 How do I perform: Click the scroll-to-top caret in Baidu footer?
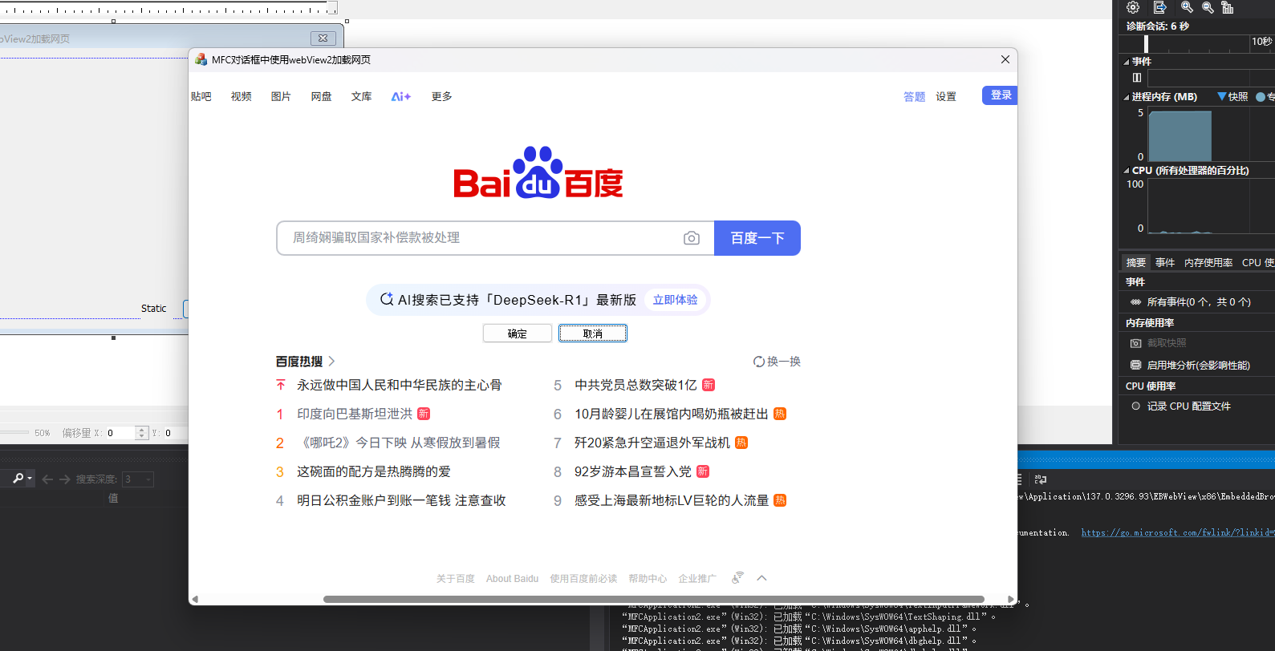pyautogui.click(x=761, y=578)
